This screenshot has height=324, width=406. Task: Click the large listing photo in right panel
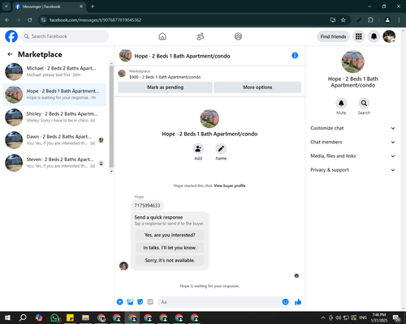point(352,62)
